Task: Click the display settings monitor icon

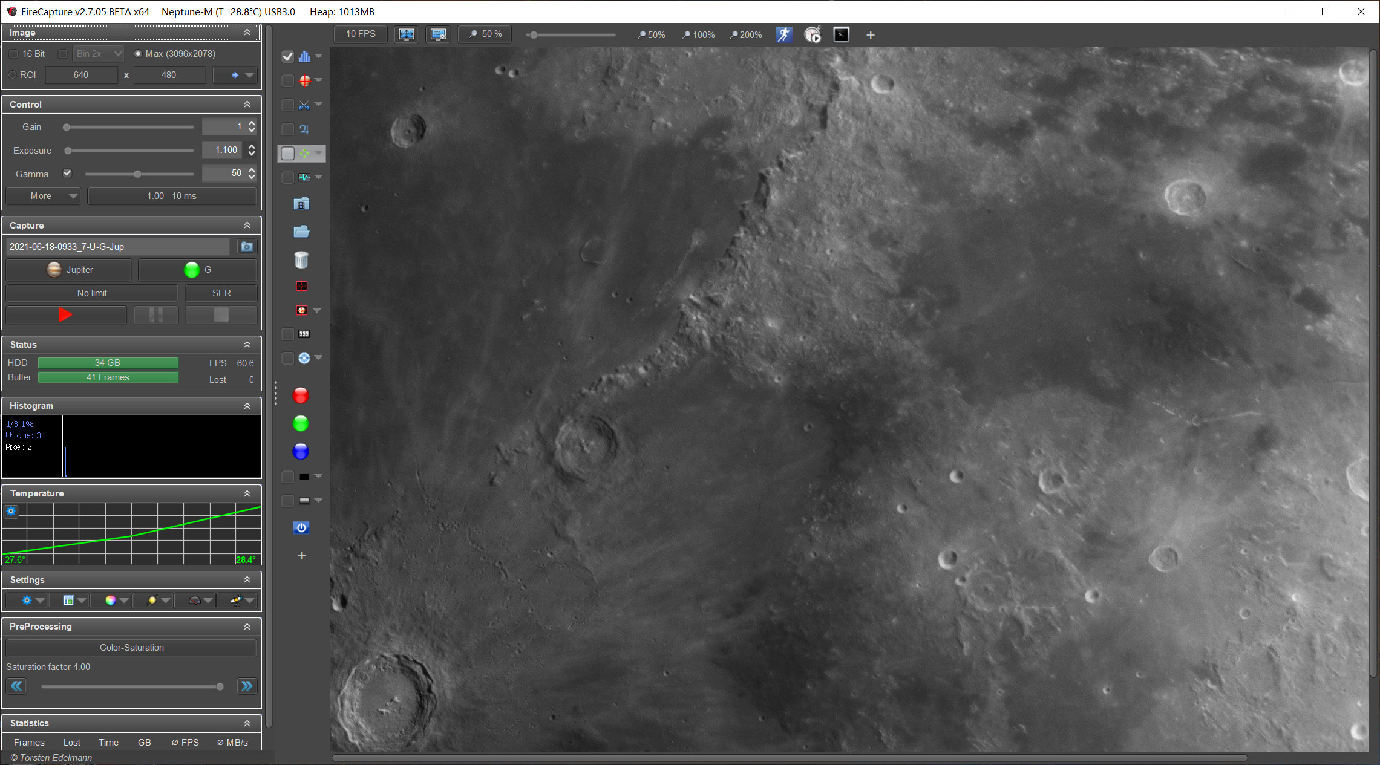Action: click(x=438, y=34)
